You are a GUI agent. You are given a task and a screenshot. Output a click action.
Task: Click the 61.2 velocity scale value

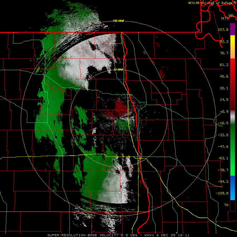224,65
